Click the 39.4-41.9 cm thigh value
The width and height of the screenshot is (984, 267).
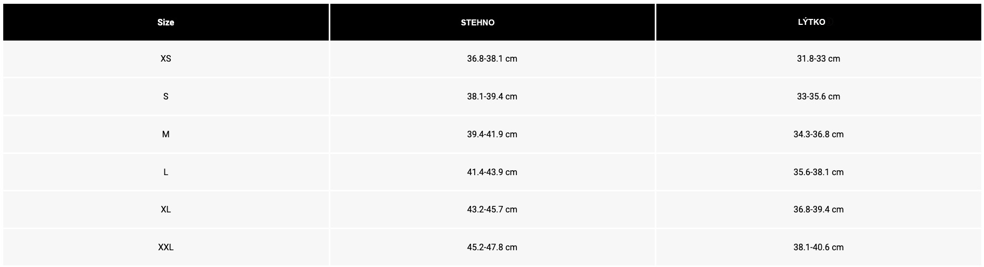[493, 135]
